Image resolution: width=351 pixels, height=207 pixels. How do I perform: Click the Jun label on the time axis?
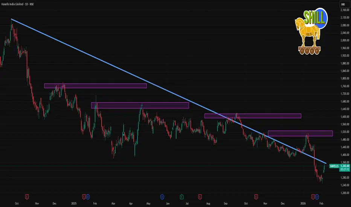pyautogui.click(x=168, y=203)
